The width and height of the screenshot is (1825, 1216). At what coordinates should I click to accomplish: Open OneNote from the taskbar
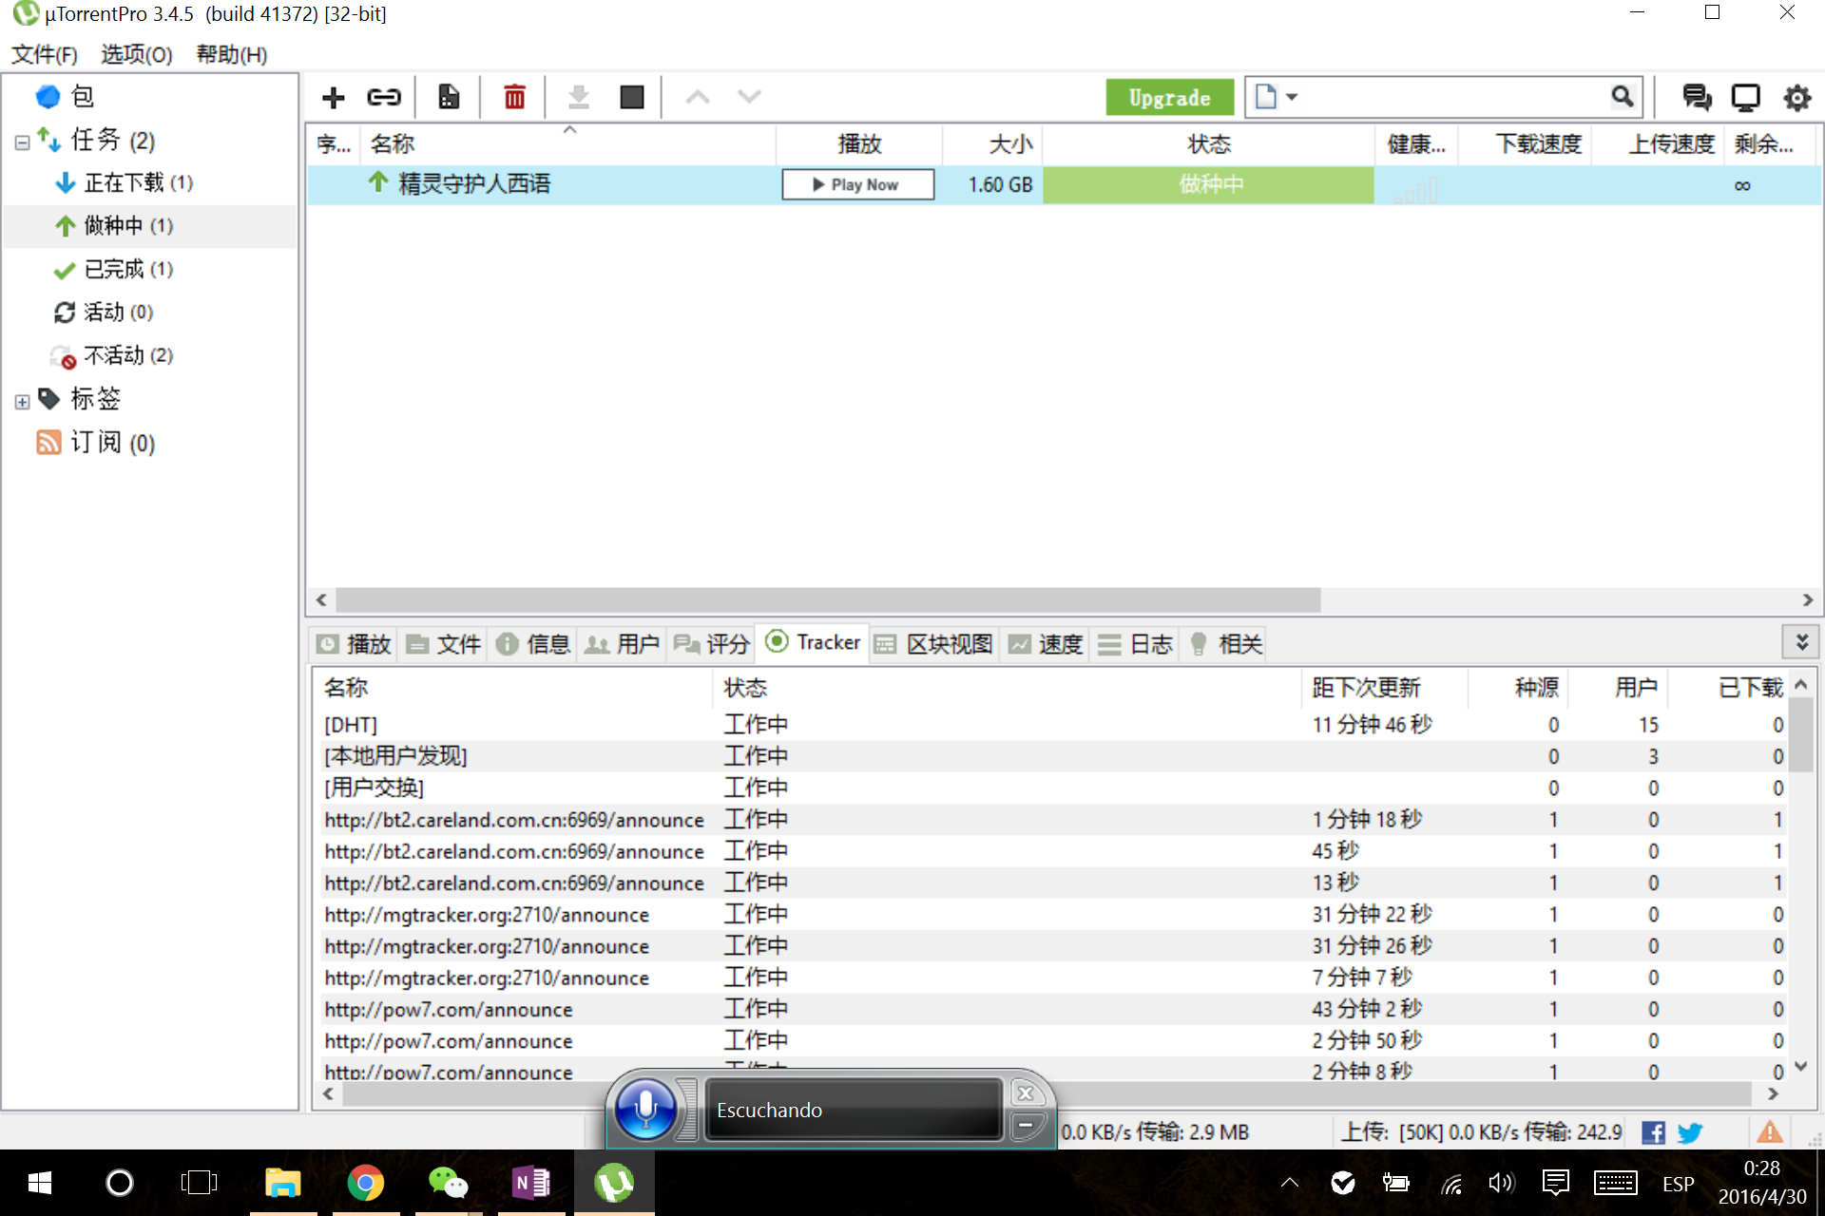pyautogui.click(x=530, y=1183)
